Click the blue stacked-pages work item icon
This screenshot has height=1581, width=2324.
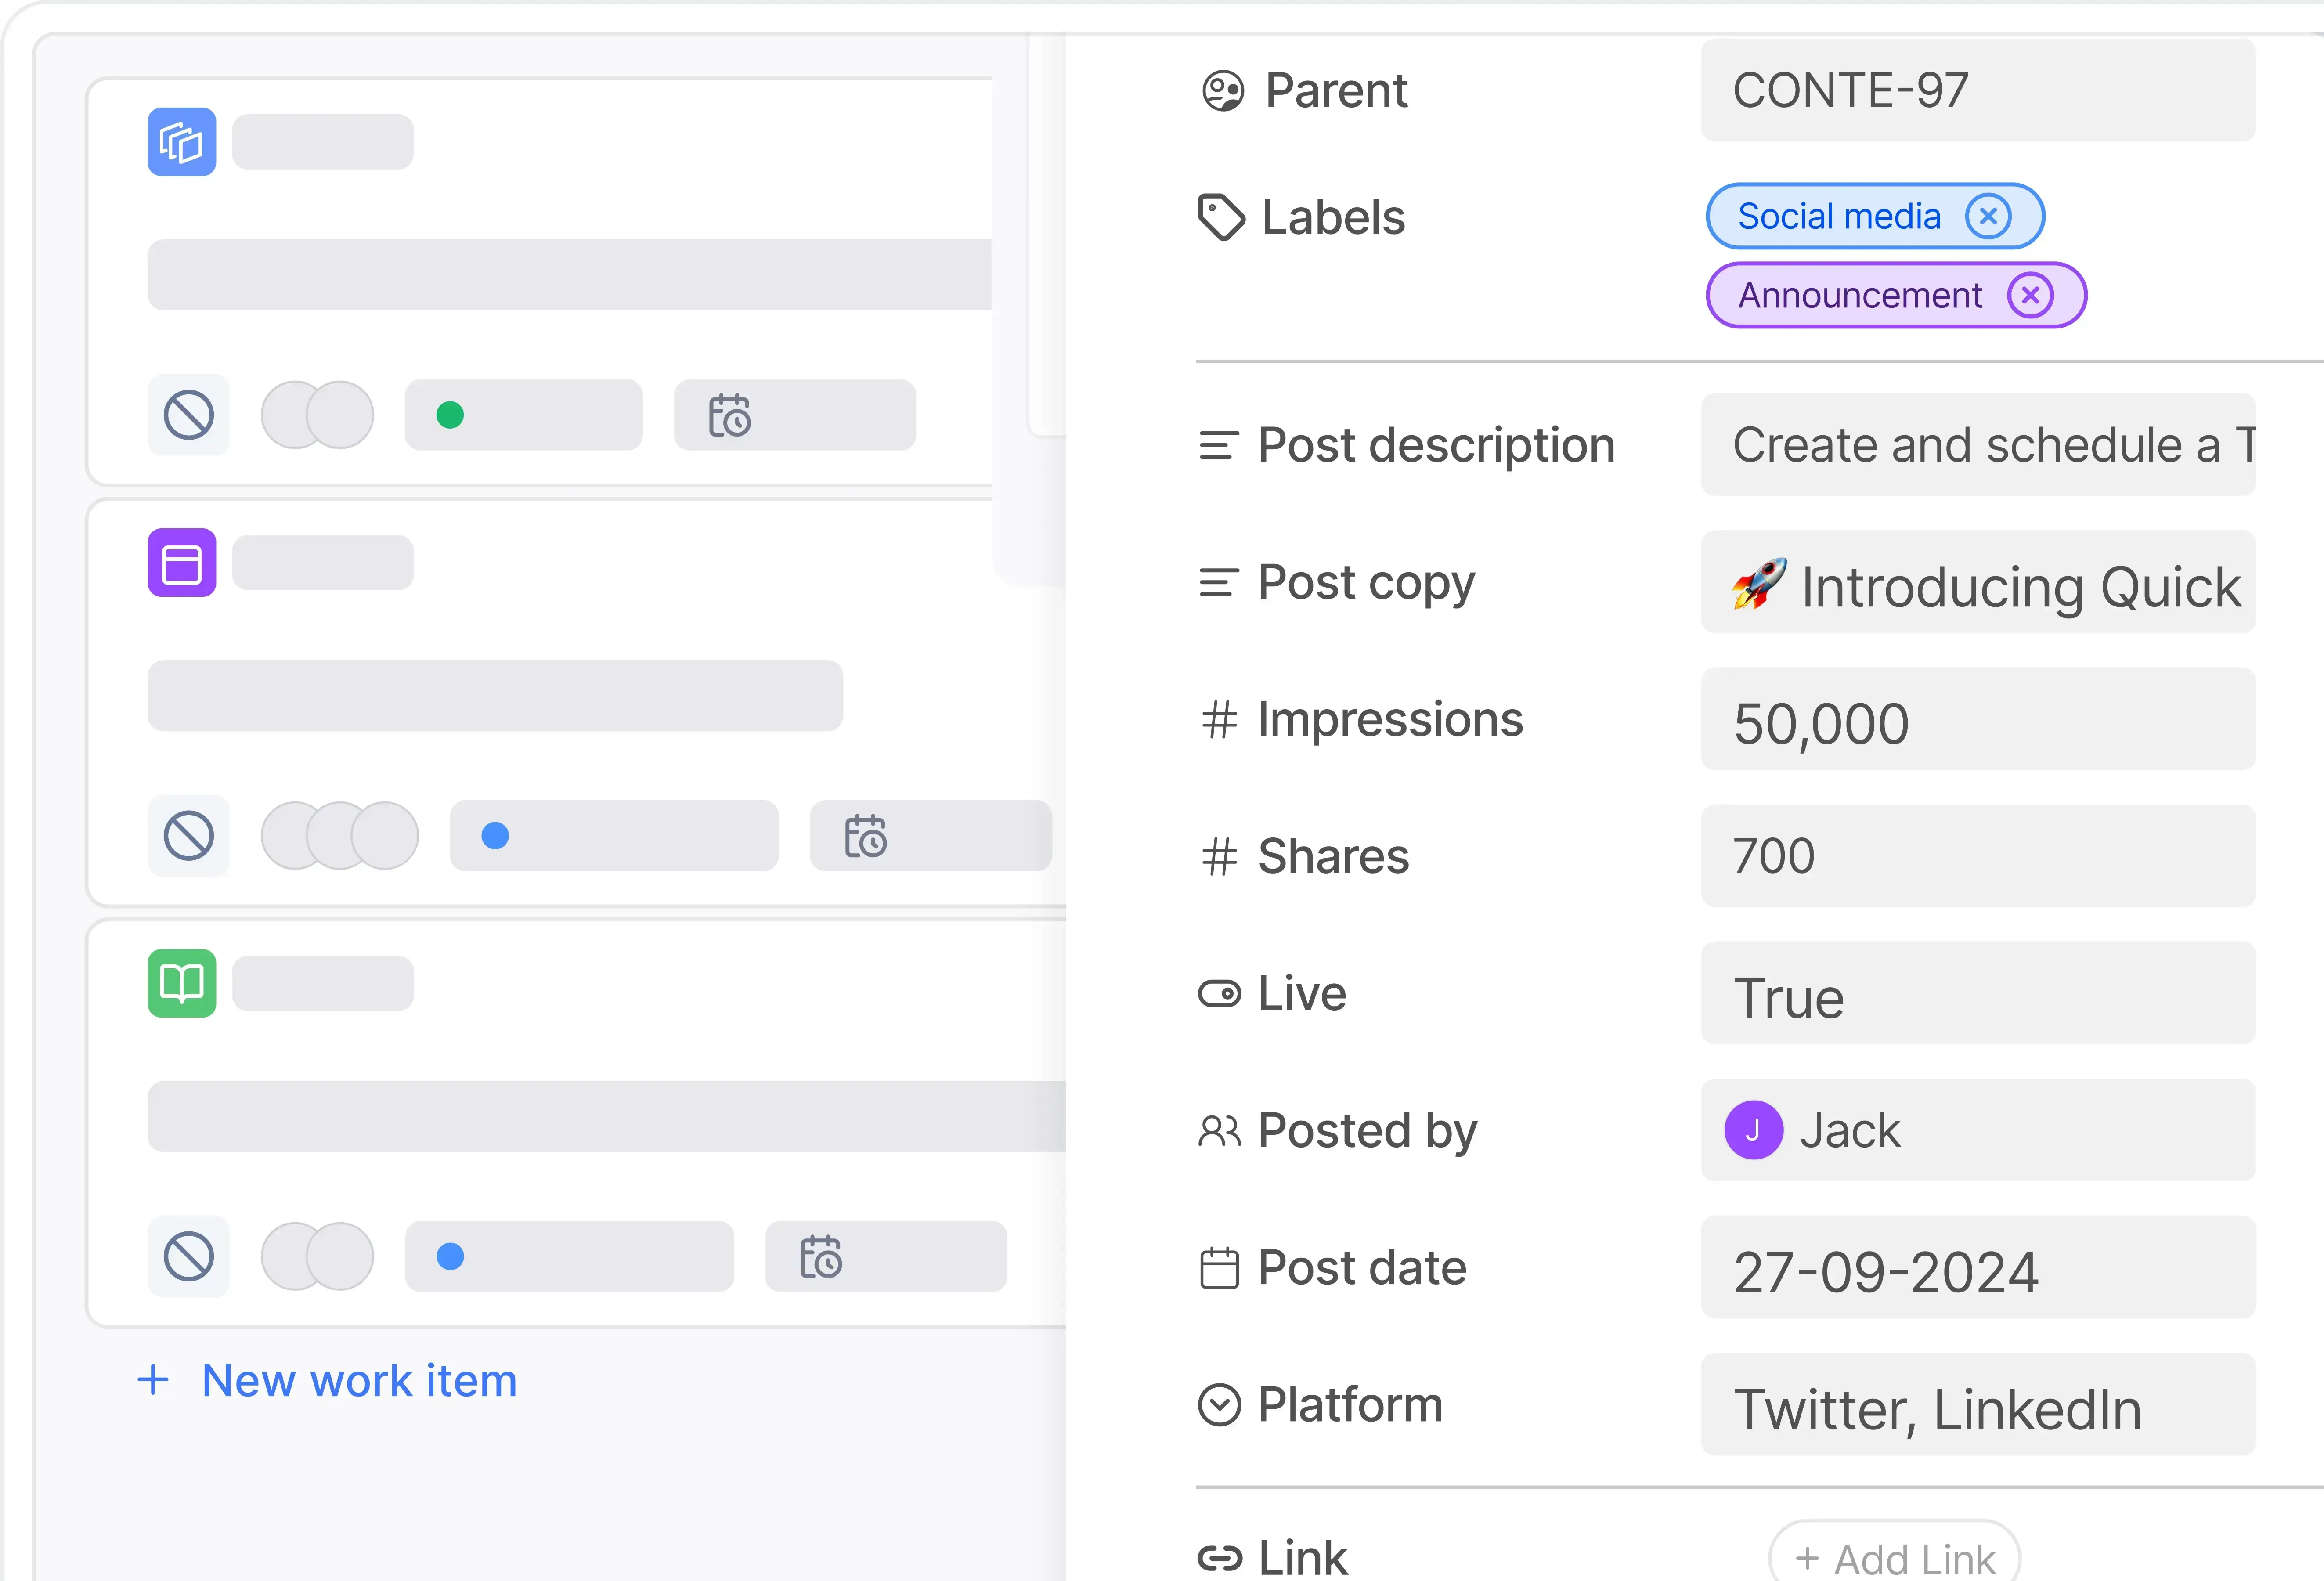pyautogui.click(x=182, y=142)
